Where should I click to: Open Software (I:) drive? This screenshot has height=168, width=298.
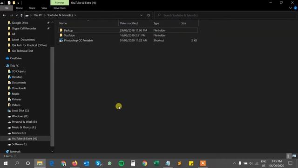click(x=19, y=144)
